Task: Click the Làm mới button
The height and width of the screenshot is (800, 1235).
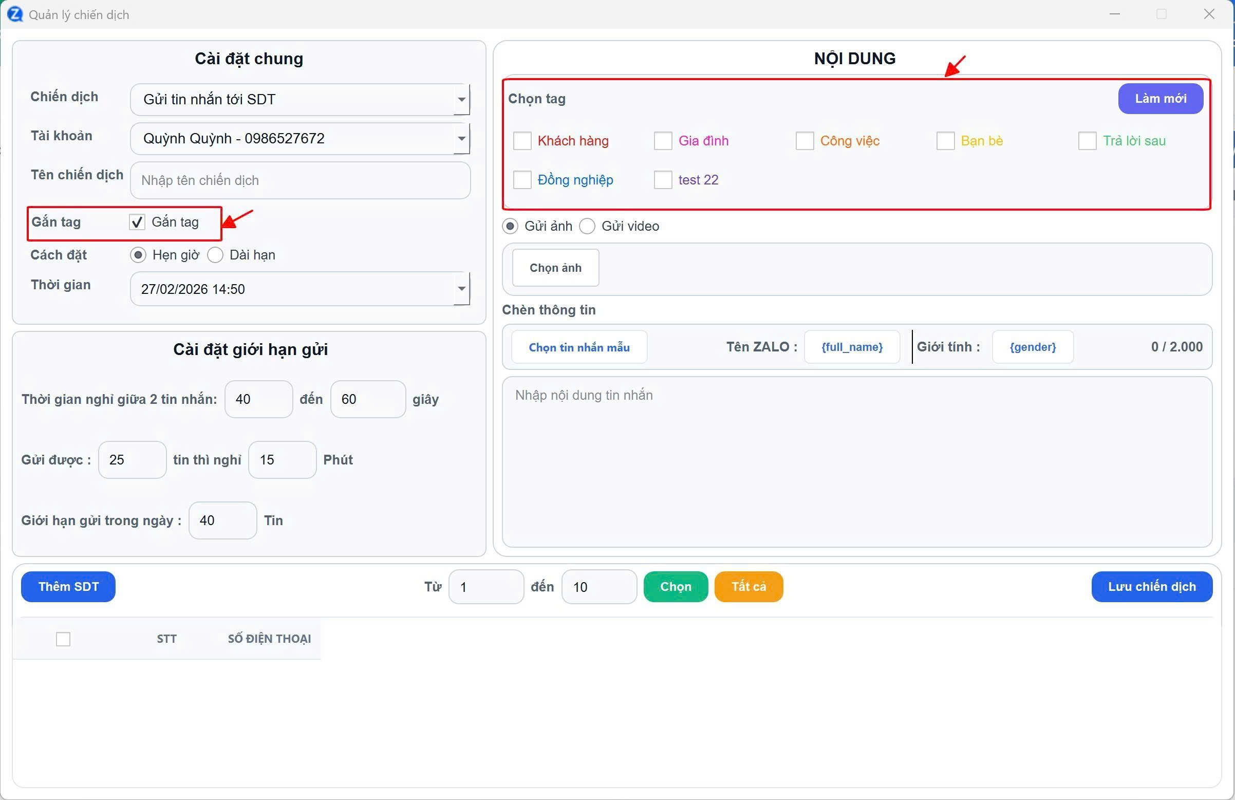Action: (x=1161, y=99)
